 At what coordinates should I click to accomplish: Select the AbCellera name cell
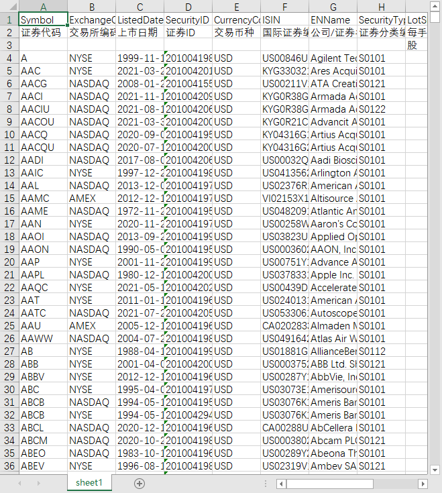[x=333, y=428]
